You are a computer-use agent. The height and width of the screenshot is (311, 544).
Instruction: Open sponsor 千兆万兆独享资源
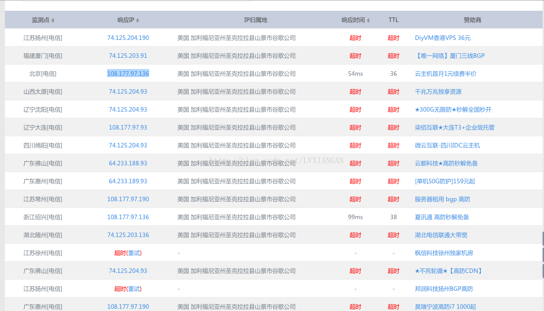[x=438, y=91]
